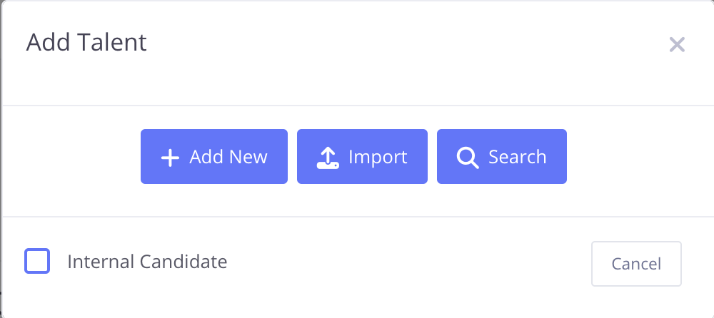
Task: Tick the Internal Candidate checkbox
Action: click(x=37, y=262)
